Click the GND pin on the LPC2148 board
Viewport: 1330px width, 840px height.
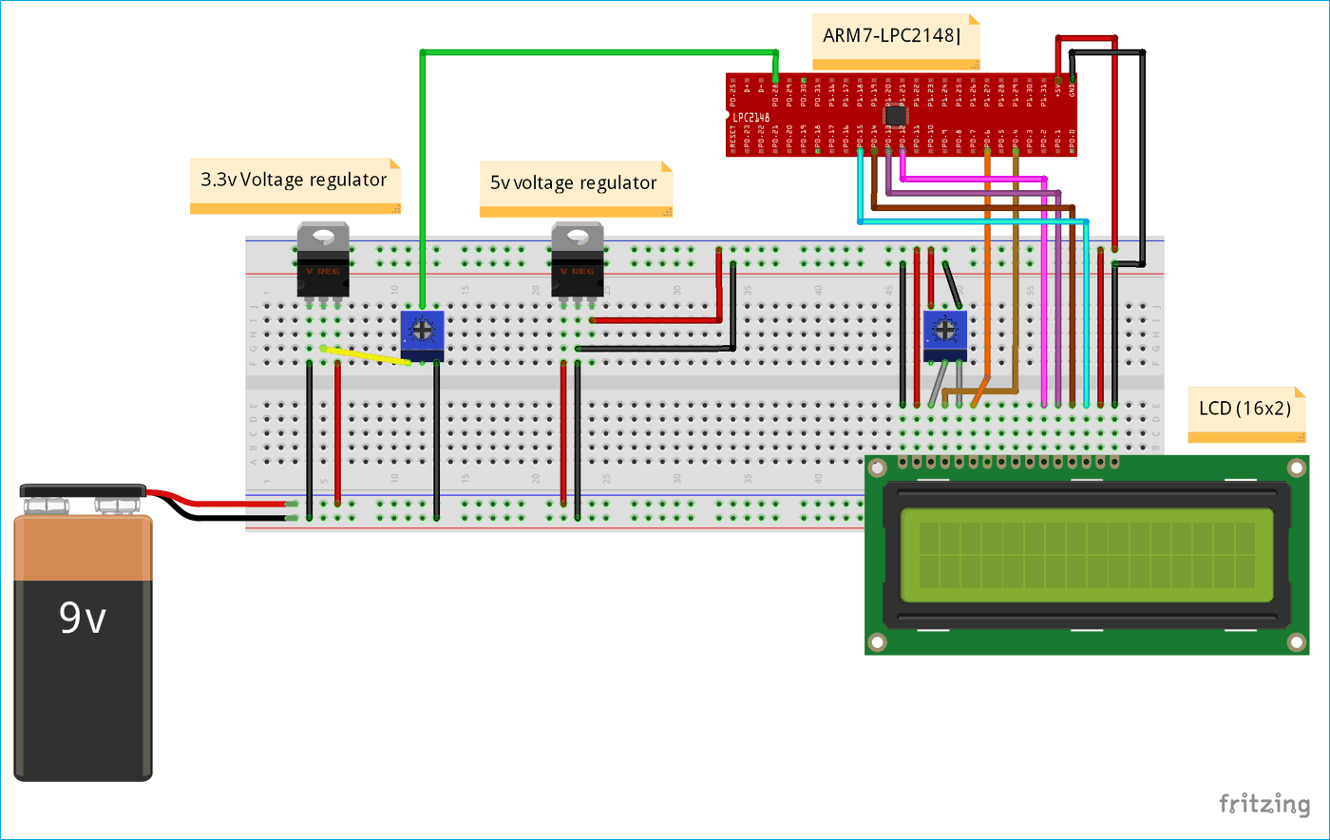(x=1072, y=79)
